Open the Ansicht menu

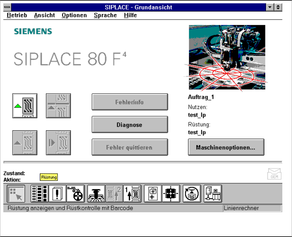(x=44, y=15)
